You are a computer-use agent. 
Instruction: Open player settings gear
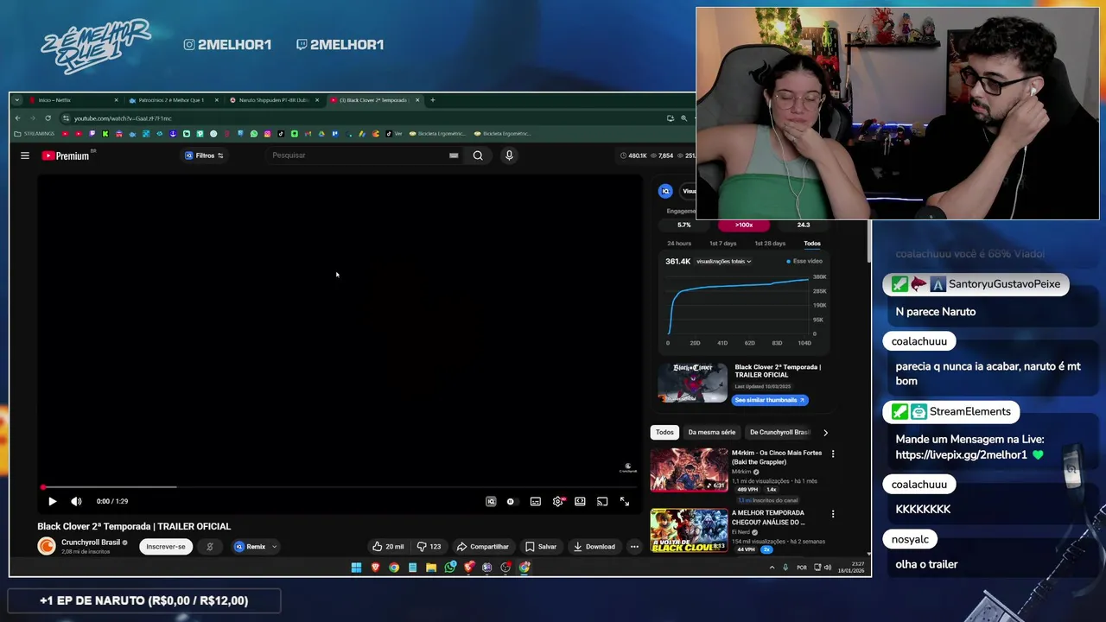point(558,501)
